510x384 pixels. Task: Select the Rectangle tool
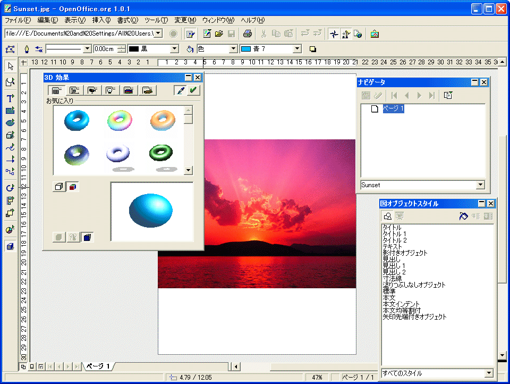point(11,111)
